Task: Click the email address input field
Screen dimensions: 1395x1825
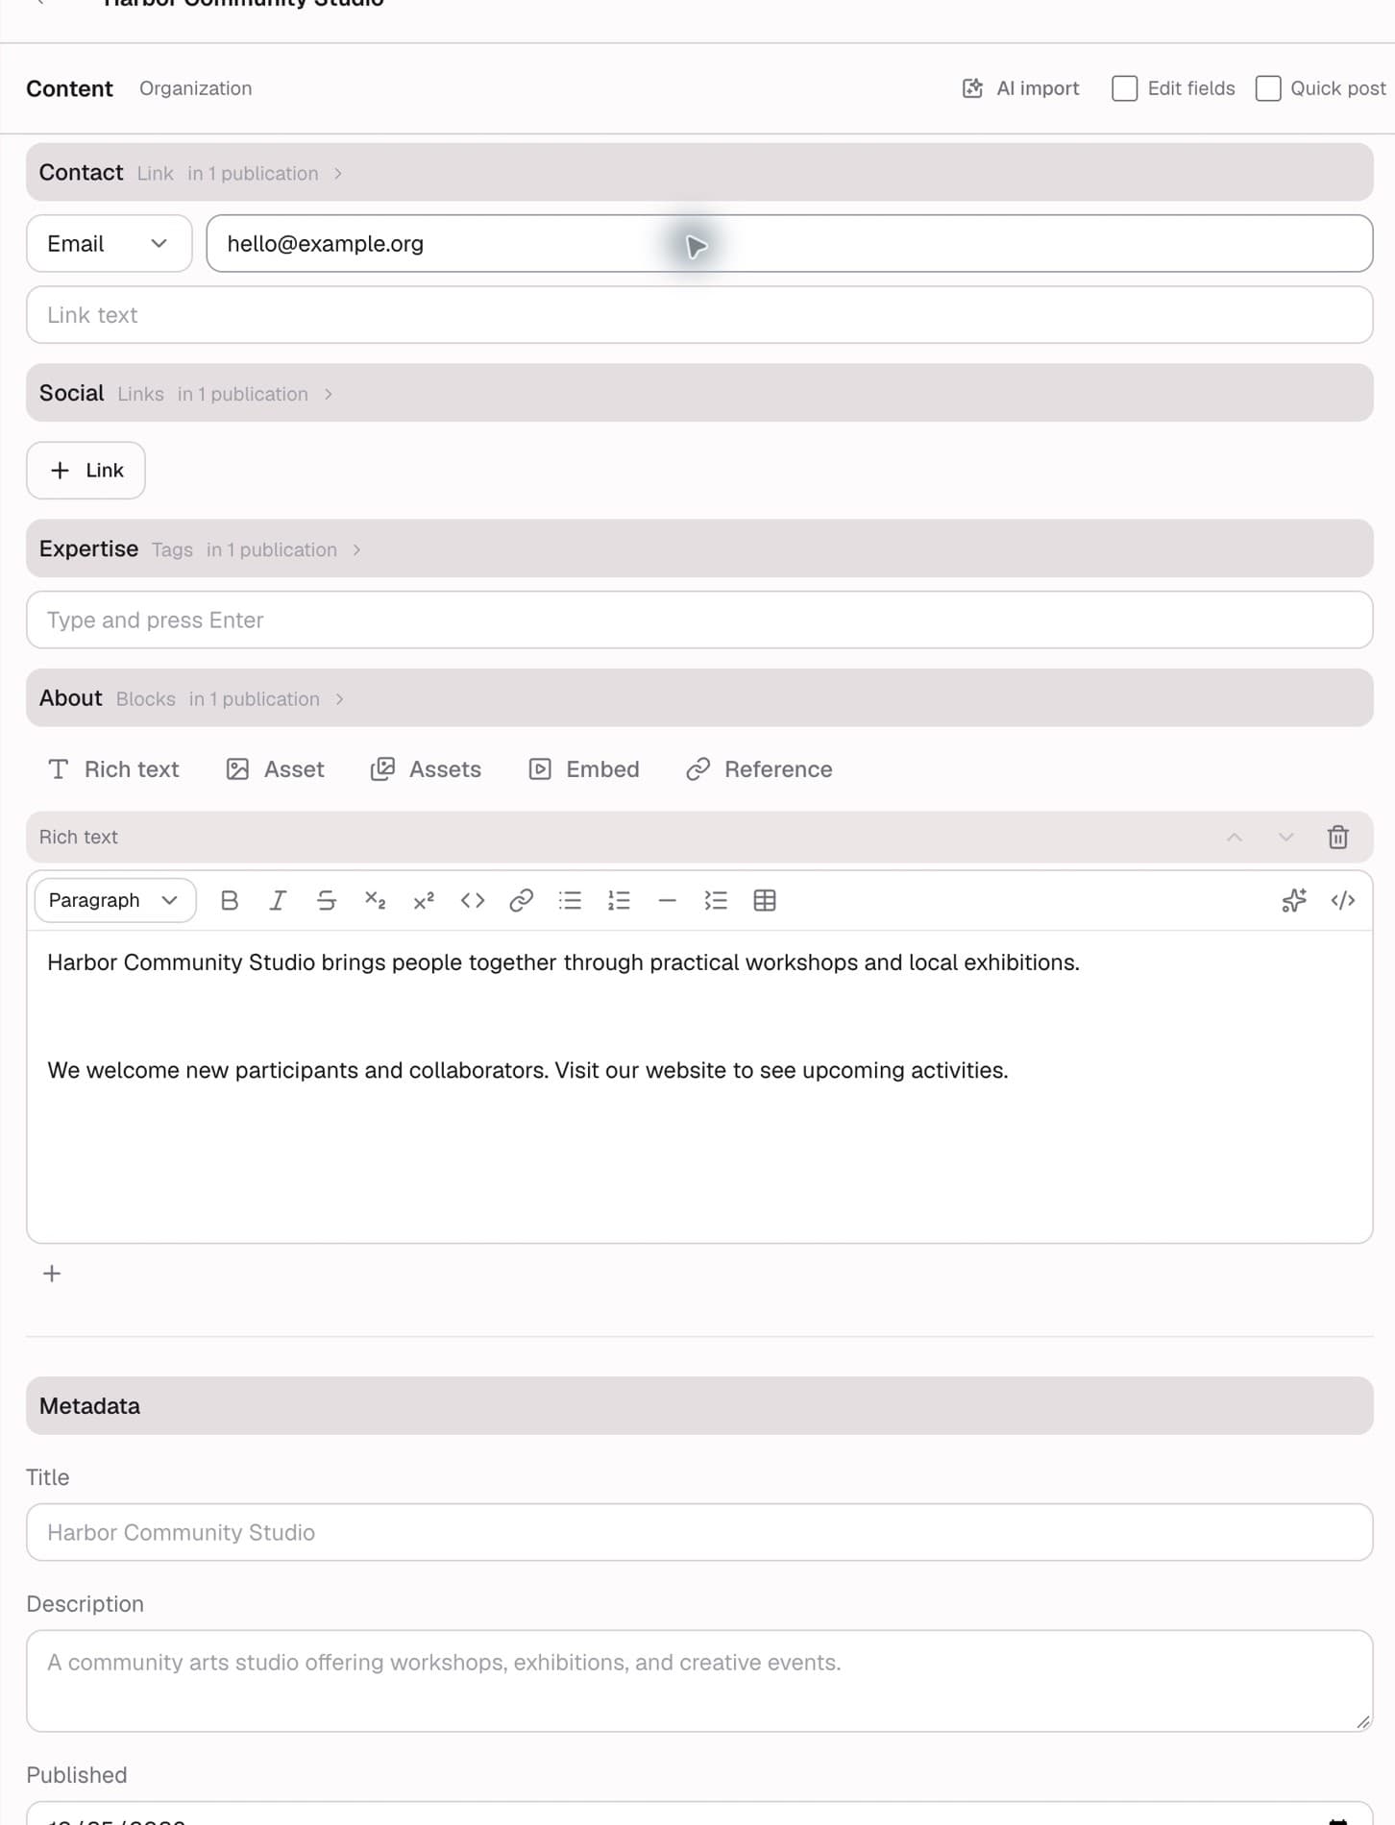Action: pos(790,244)
